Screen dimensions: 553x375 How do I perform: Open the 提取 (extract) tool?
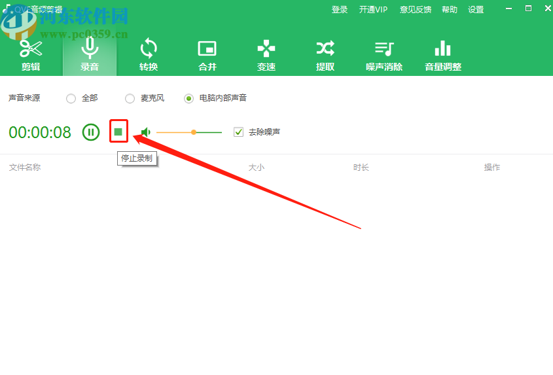pos(325,56)
